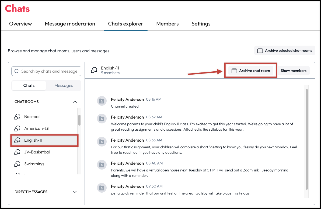The height and width of the screenshot is (209, 321).
Task: Click Felicity Anderson's avatar at 08:16 AM
Action: point(102,101)
